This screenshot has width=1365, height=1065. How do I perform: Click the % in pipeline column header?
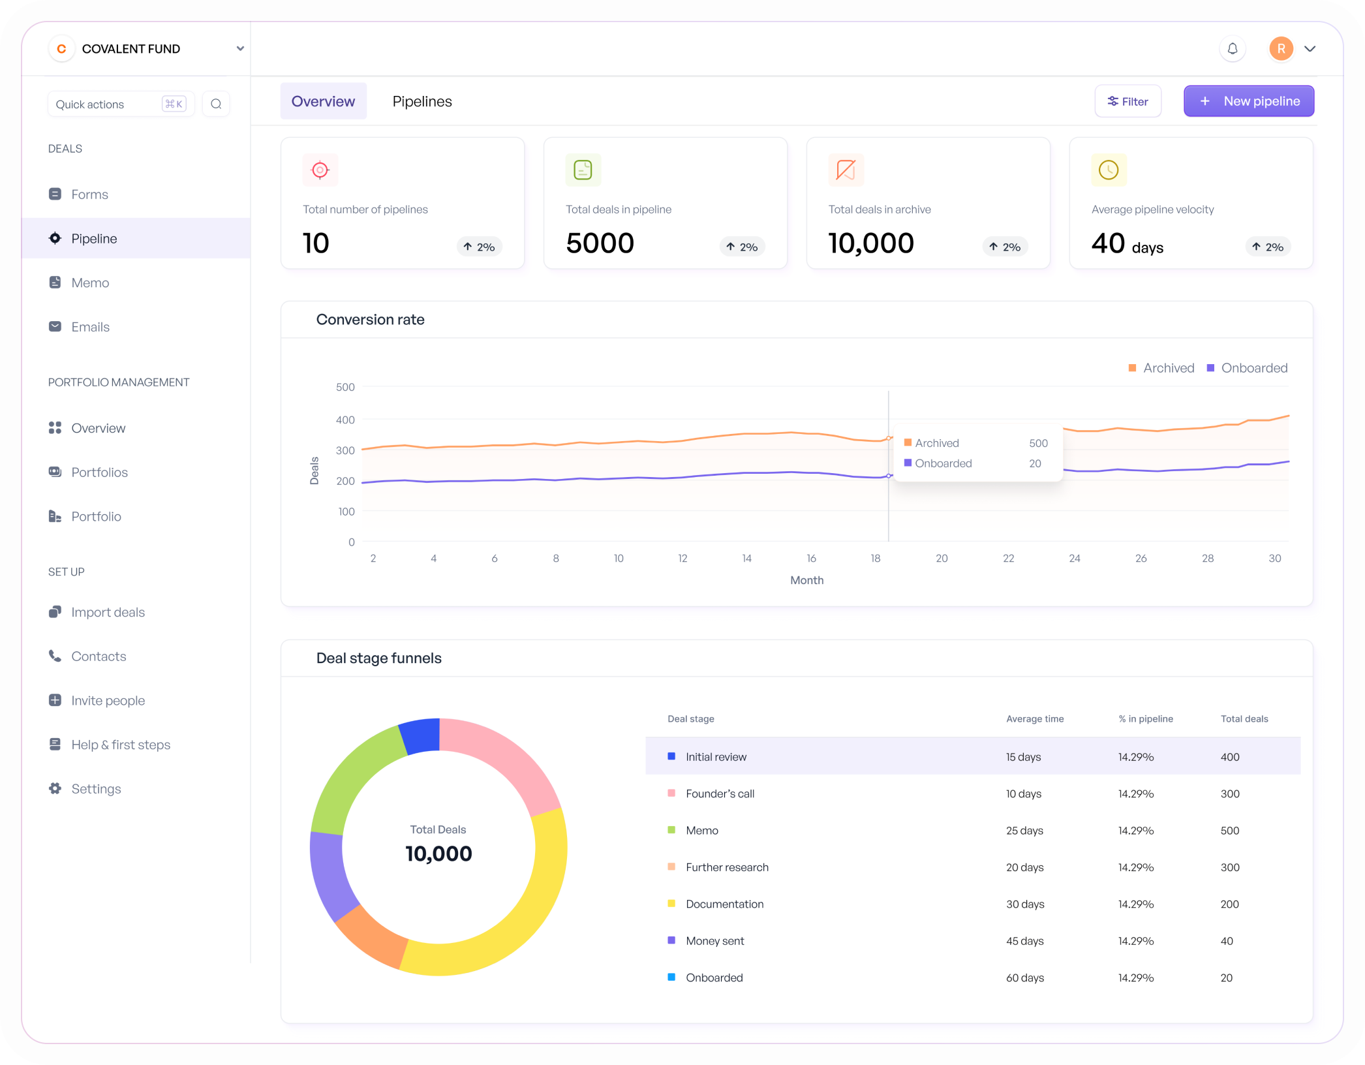pyautogui.click(x=1145, y=718)
